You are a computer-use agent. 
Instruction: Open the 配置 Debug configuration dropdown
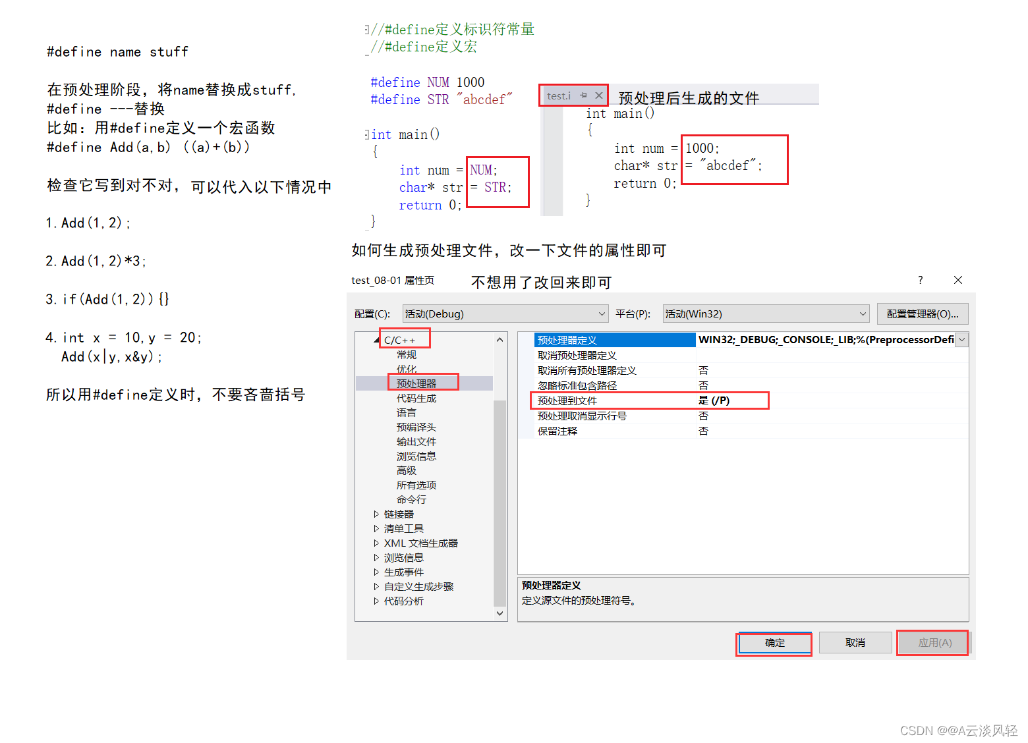pyautogui.click(x=505, y=314)
